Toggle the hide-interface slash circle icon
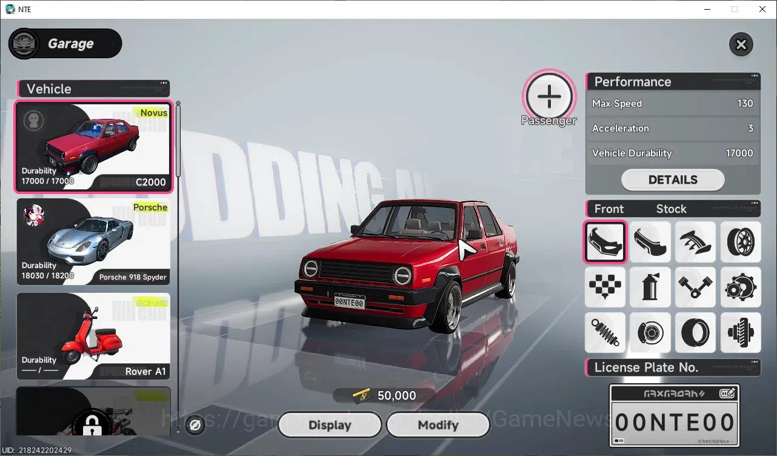The image size is (777, 456). click(x=195, y=426)
